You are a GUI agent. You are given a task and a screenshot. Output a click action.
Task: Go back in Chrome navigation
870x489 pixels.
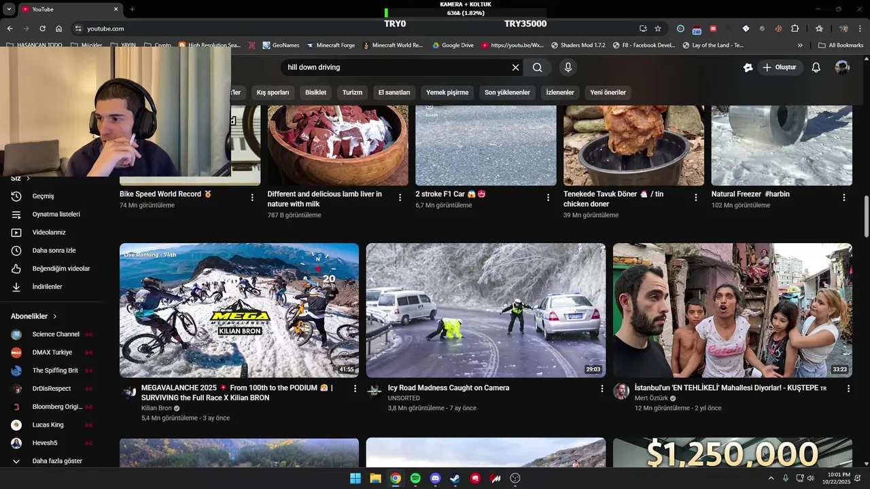[x=10, y=29]
